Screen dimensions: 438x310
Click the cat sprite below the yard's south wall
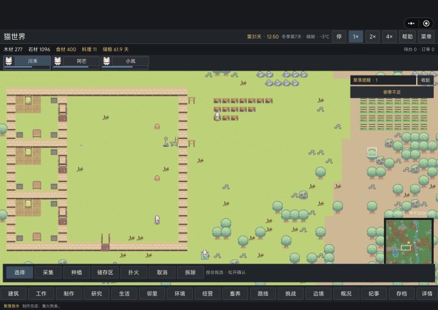tap(206, 255)
